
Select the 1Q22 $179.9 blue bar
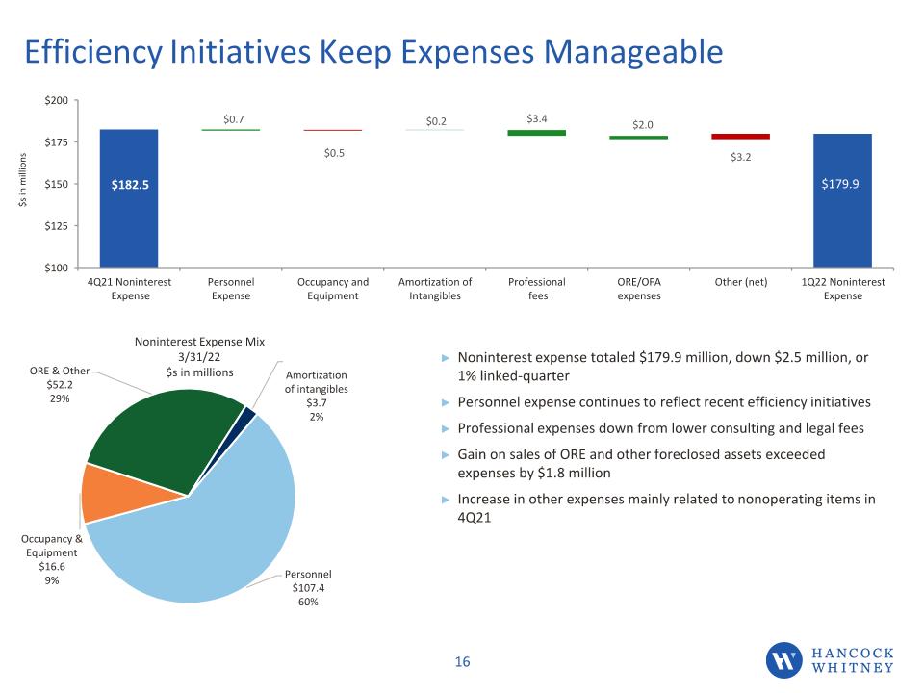tap(843, 200)
